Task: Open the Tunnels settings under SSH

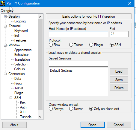Action: [x=26, y=117]
